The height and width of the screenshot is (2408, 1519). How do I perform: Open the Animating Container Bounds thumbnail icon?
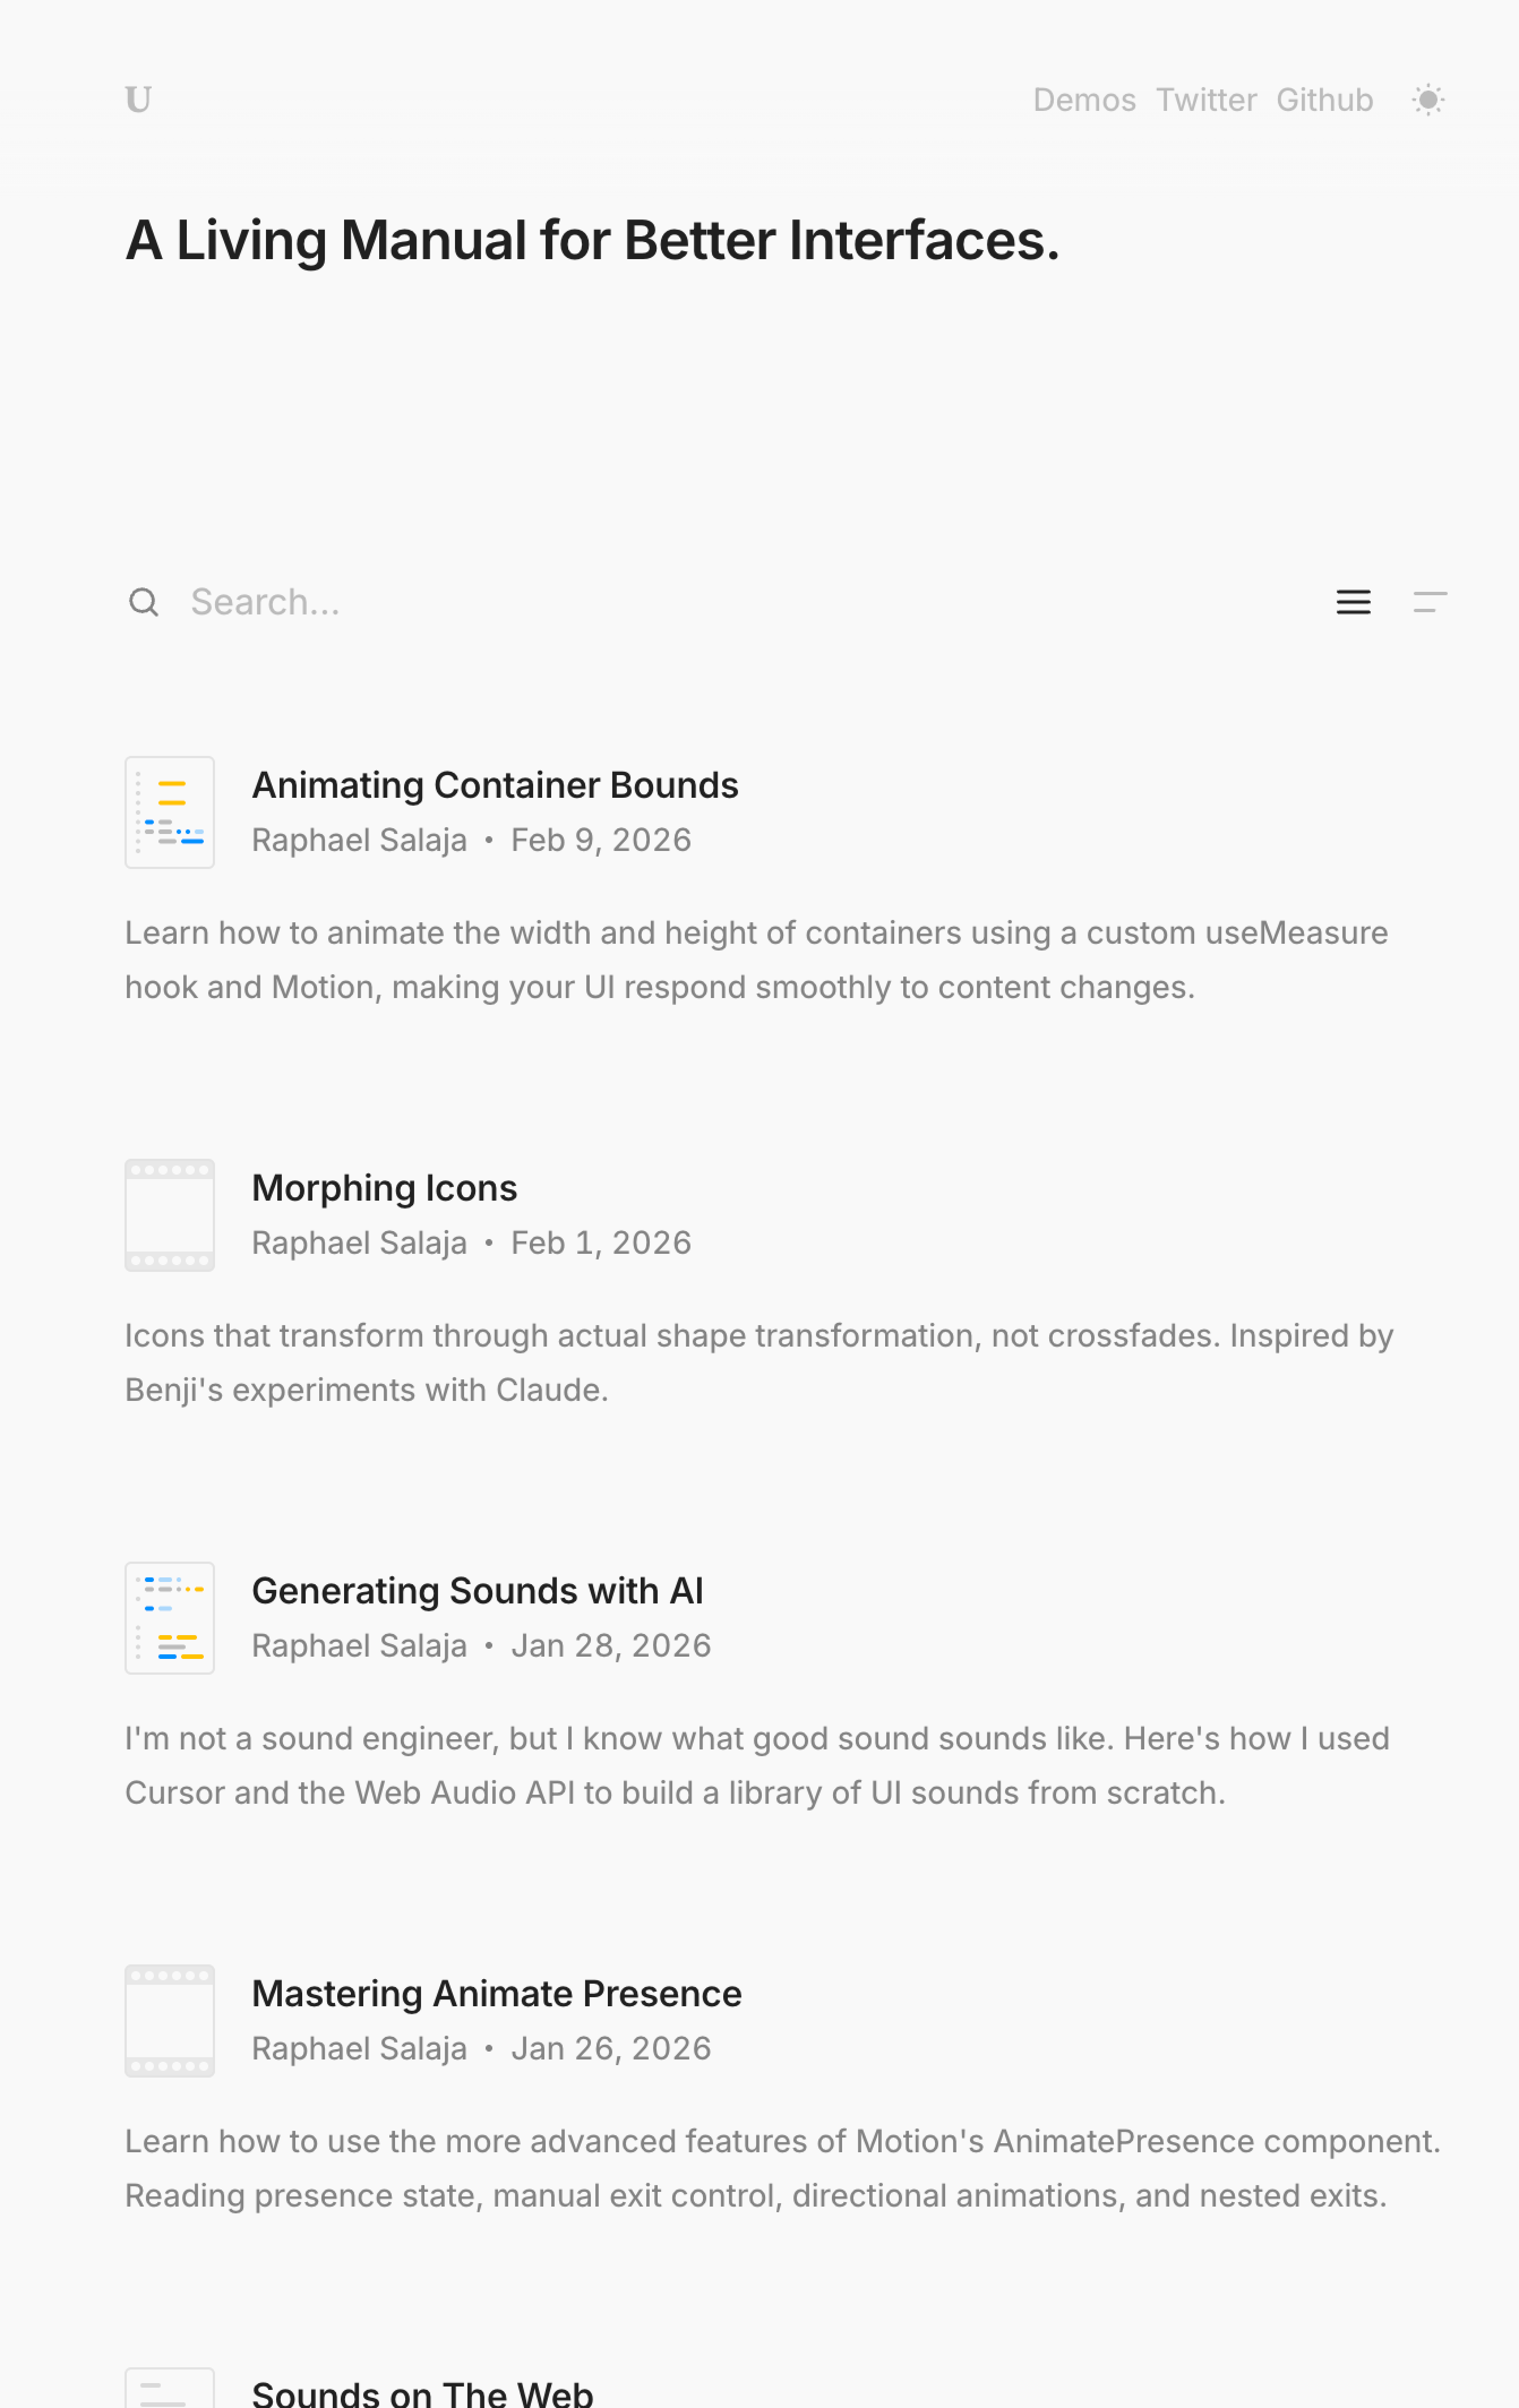[x=170, y=812]
